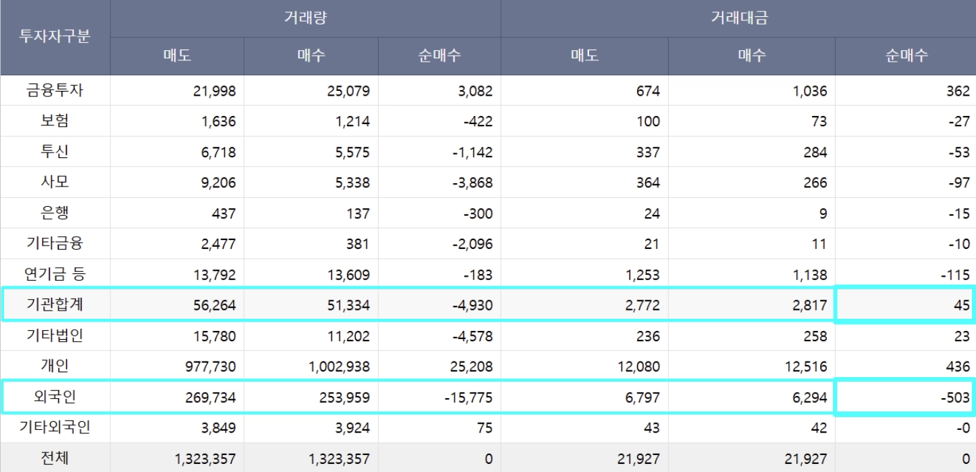Select the 거래량 group header
This screenshot has width=976, height=472.
(x=305, y=18)
